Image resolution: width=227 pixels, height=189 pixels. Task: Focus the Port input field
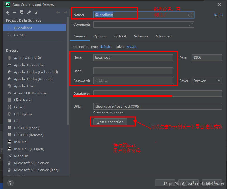(x=207, y=58)
